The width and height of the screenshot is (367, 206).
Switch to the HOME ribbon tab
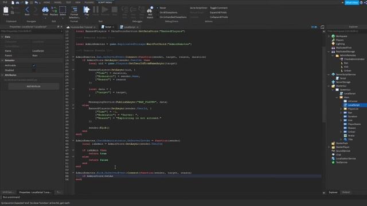tap(46, 2)
